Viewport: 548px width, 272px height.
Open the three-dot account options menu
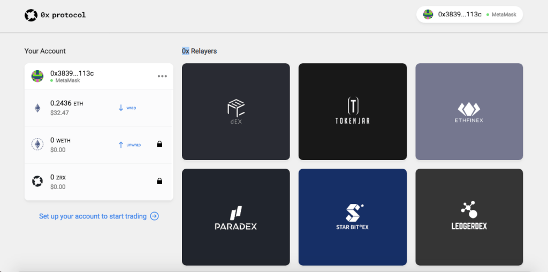click(162, 76)
